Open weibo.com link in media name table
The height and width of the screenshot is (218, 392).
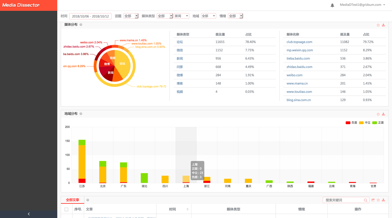(294, 75)
